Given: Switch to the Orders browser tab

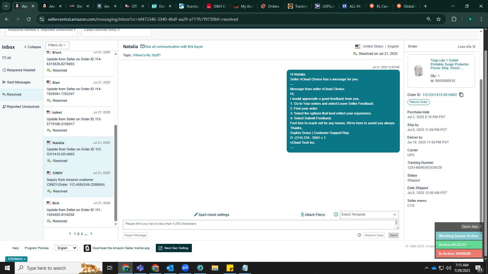Looking at the screenshot, I should pos(270,6).
